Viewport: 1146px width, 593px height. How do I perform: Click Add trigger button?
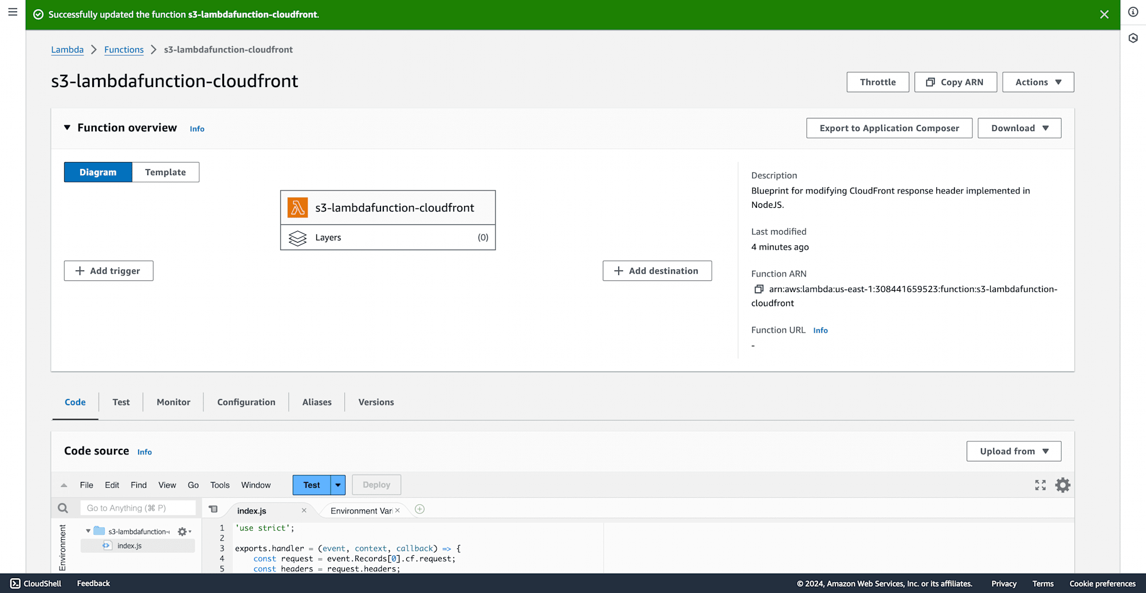click(x=108, y=271)
